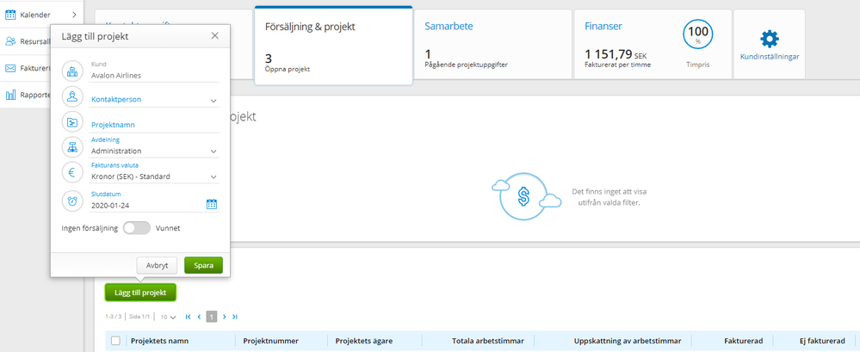Click the Kontaktperson person icon

[x=72, y=96]
